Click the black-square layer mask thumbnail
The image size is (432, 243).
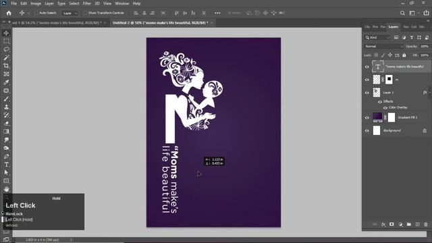(x=389, y=80)
